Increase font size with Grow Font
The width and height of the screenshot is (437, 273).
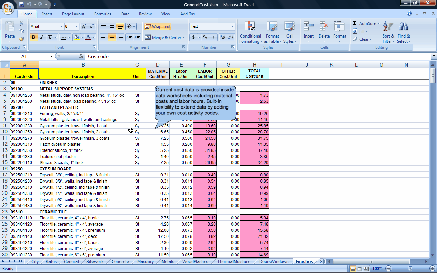click(x=84, y=26)
